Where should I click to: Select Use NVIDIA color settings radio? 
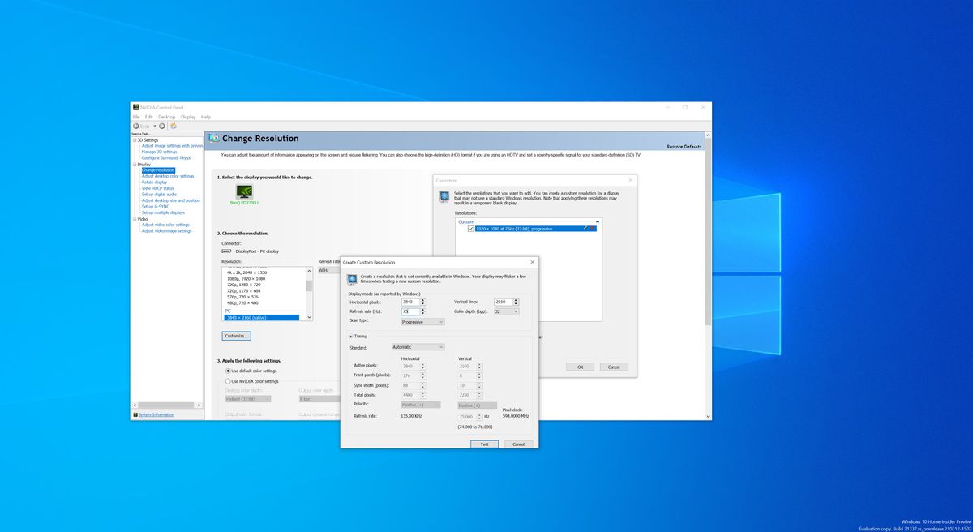click(x=228, y=381)
